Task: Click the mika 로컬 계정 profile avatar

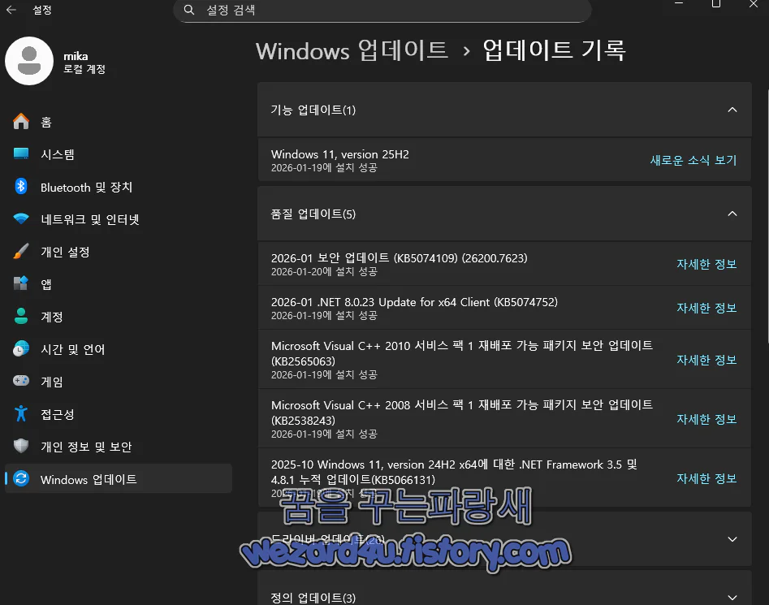Action: coord(29,61)
